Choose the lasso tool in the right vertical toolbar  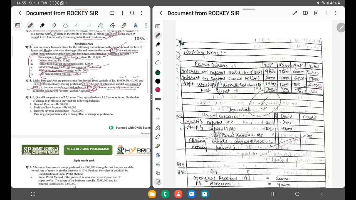(158, 62)
